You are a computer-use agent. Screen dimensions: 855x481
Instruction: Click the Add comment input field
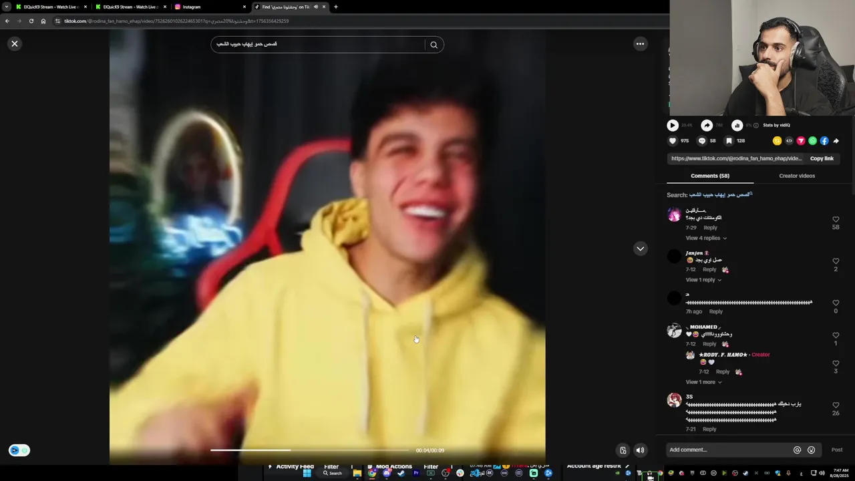click(728, 450)
